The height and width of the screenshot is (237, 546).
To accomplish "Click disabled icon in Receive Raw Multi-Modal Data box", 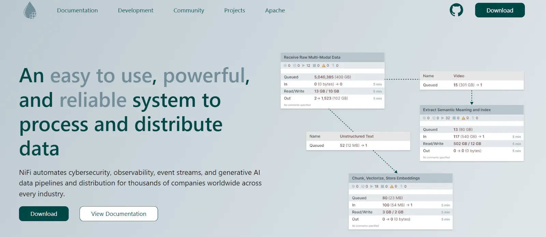I will (333, 65).
